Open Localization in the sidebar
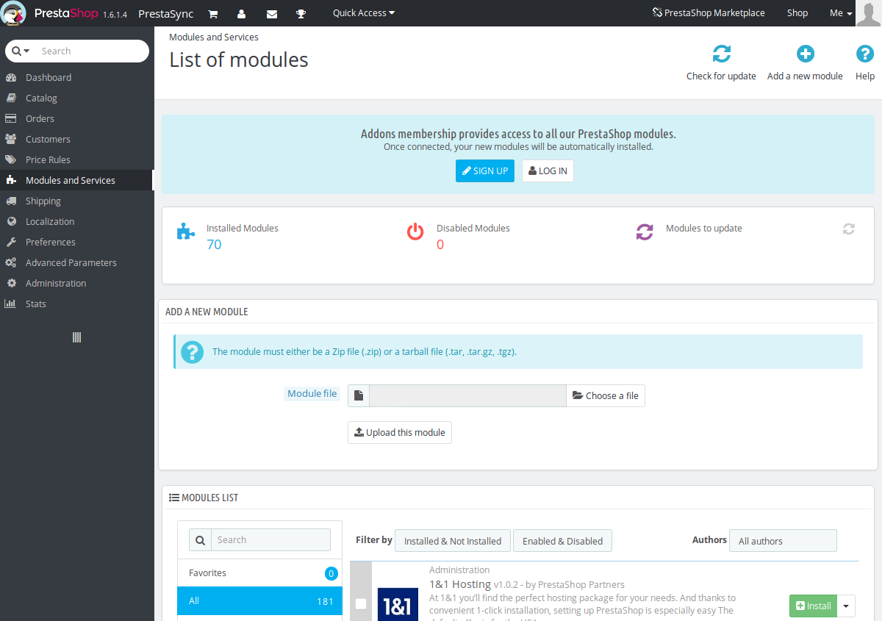 click(76, 221)
